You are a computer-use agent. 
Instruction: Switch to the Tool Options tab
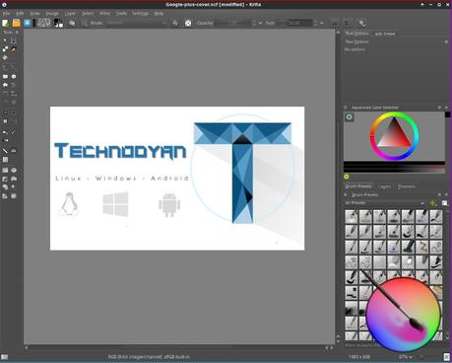356,34
